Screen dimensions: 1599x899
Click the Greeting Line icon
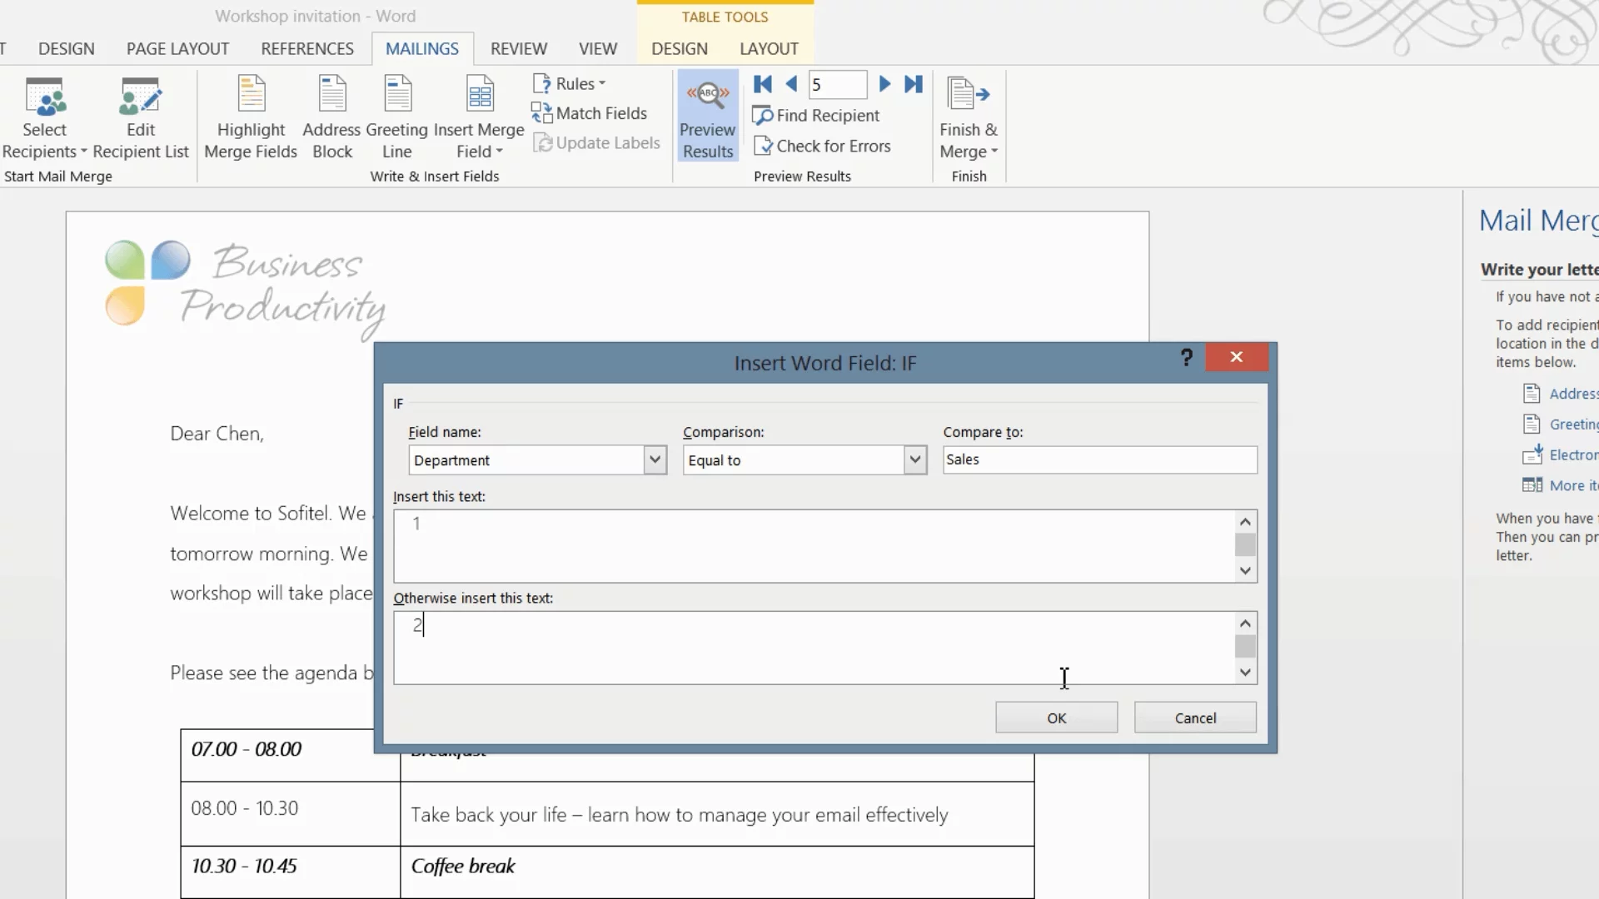click(x=397, y=95)
